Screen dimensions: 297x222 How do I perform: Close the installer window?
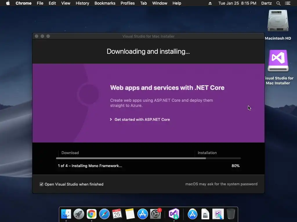37,36
